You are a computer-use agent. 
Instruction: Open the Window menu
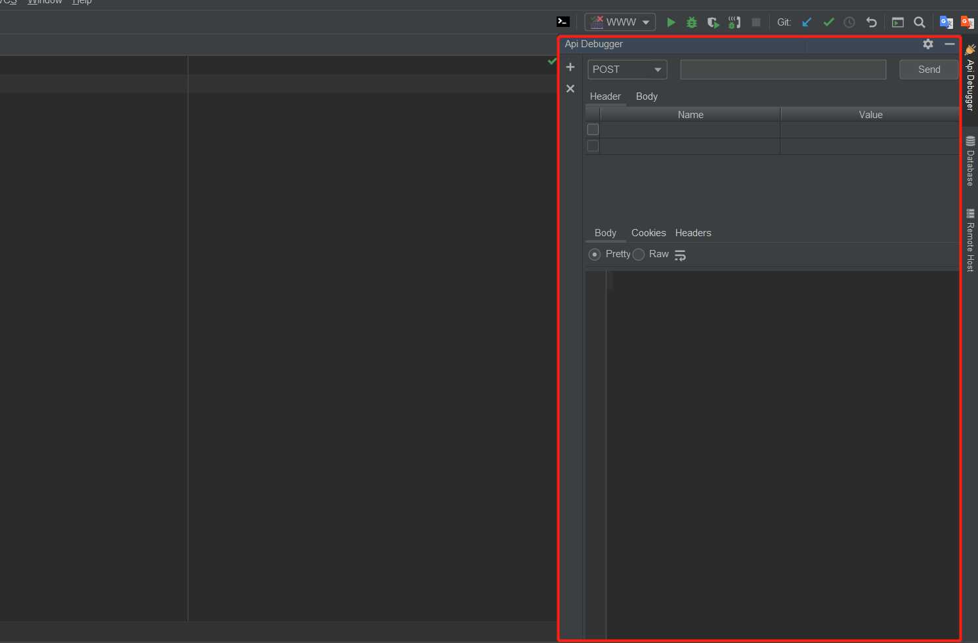[45, 2]
